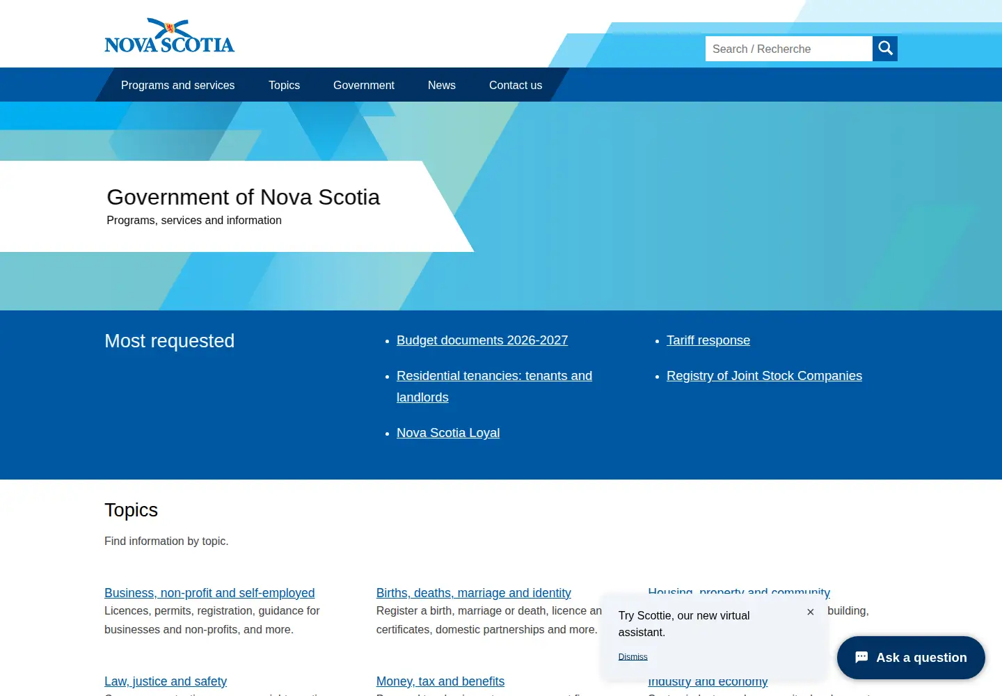Open Business, non-profit and self-employed topic
The image size is (1002, 696).
(x=209, y=593)
